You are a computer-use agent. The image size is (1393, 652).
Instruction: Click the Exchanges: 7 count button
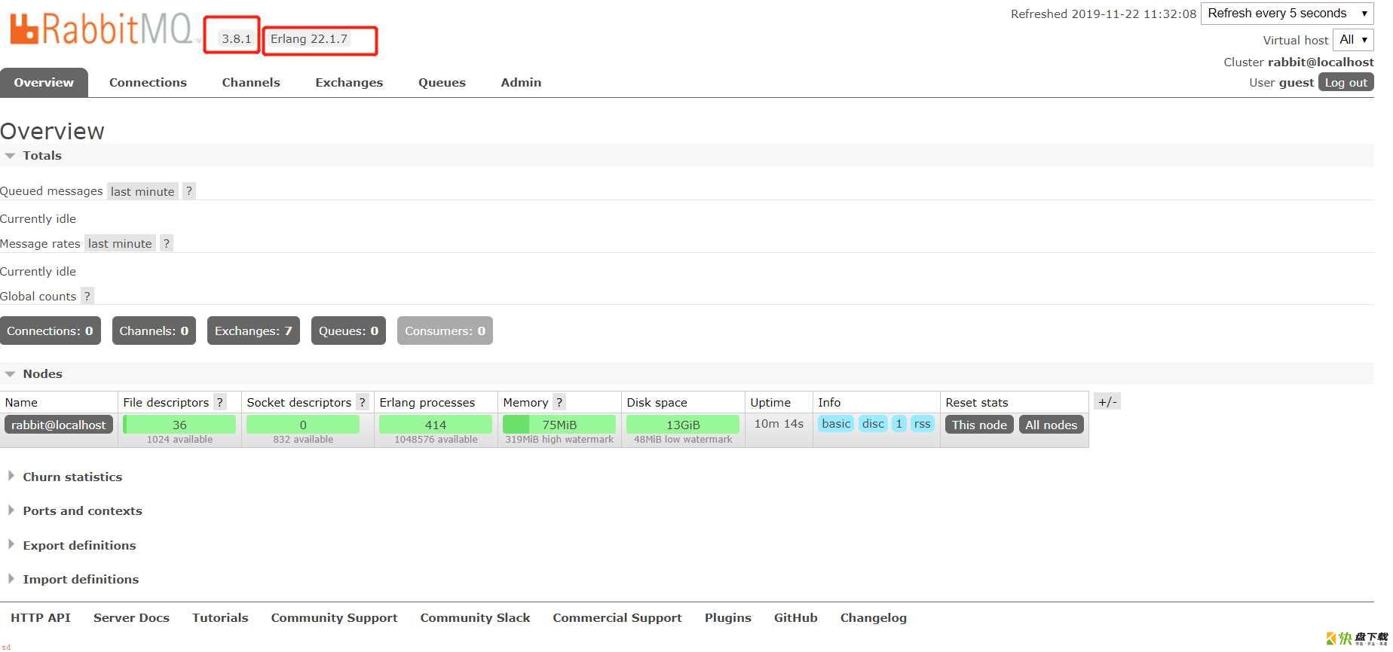253,331
